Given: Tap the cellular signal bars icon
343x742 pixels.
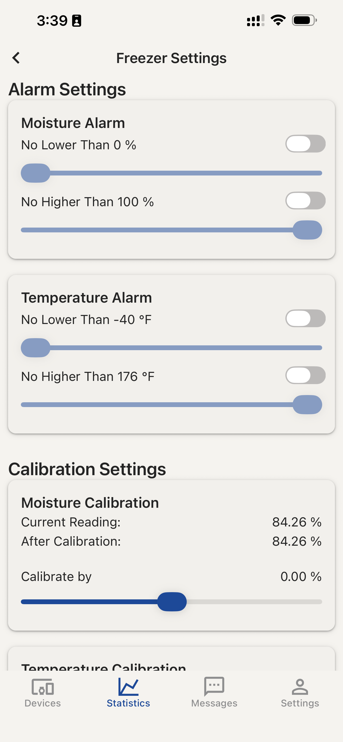Looking at the screenshot, I should (x=255, y=21).
